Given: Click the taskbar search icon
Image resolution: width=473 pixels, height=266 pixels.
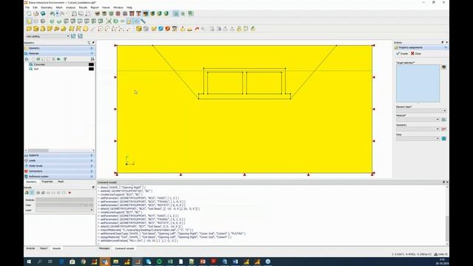Looking at the screenshot, I should click(39, 262).
